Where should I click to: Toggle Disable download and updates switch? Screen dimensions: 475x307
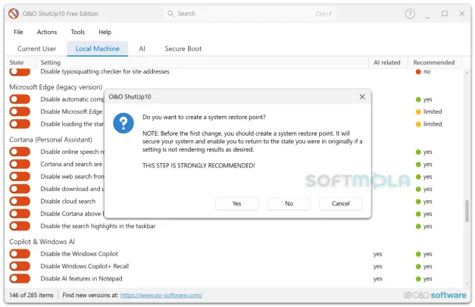[20, 189]
